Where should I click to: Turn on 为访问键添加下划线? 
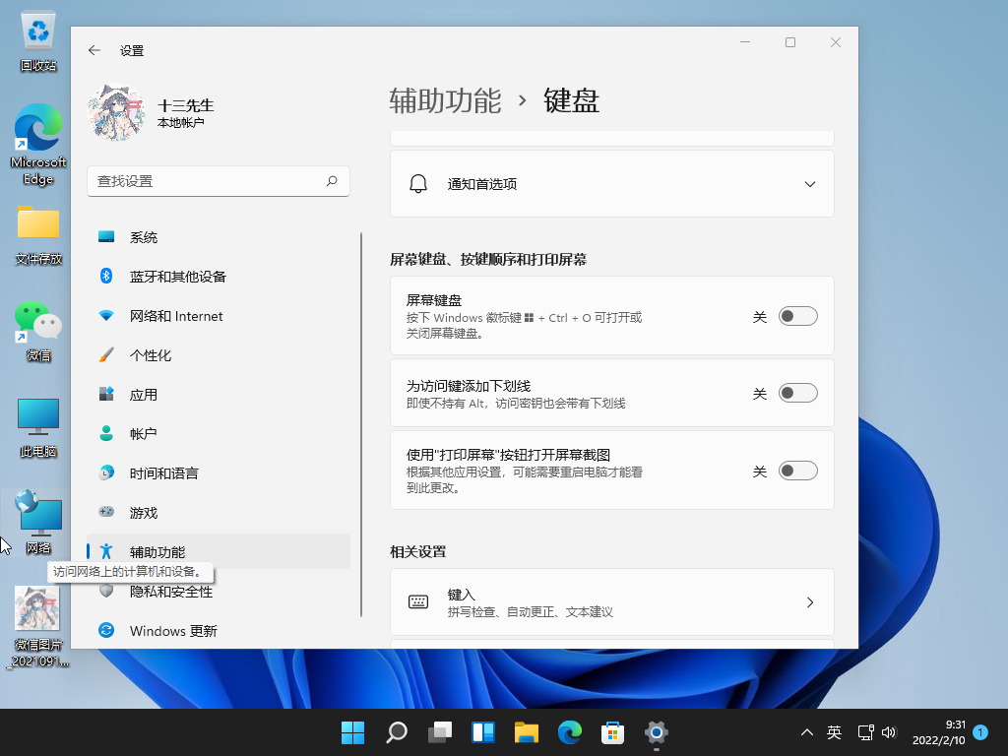pos(797,392)
